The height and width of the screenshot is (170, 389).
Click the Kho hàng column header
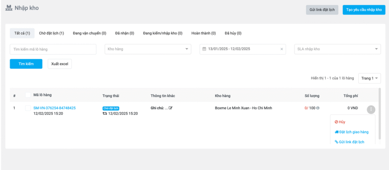[x=223, y=96]
